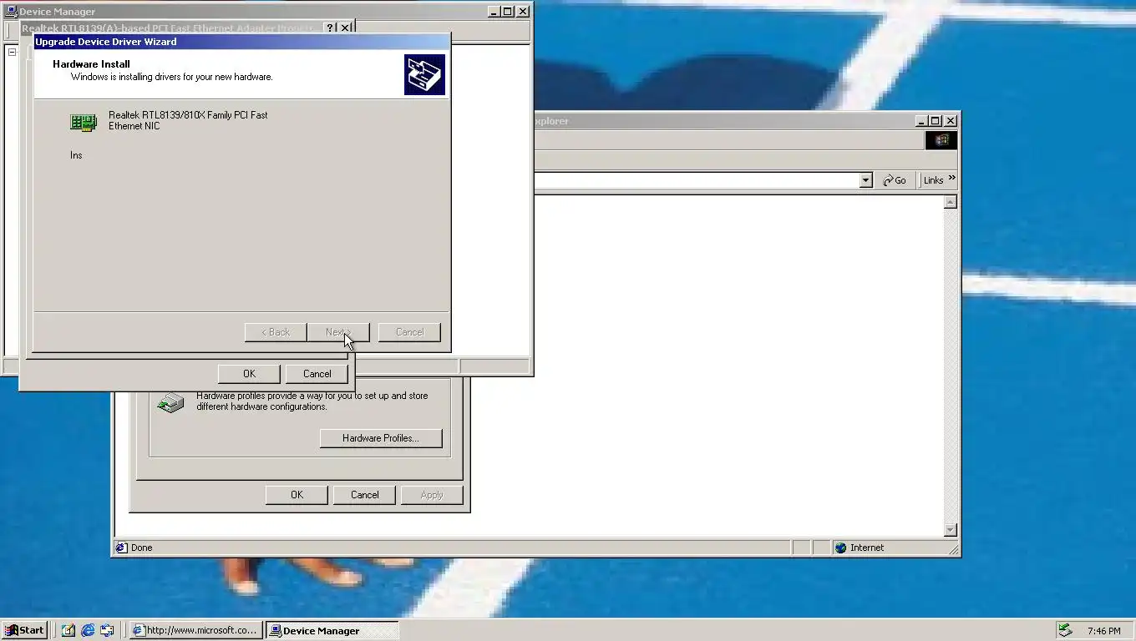Screen dimensions: 1136x641
Task: Click the Windows logo throbber in Internet Explorer
Action: [941, 140]
